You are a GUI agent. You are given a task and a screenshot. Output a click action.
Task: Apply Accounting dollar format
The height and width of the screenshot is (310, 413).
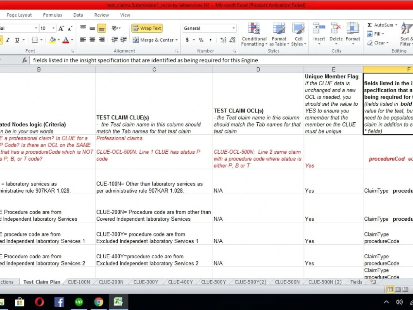[x=187, y=40]
